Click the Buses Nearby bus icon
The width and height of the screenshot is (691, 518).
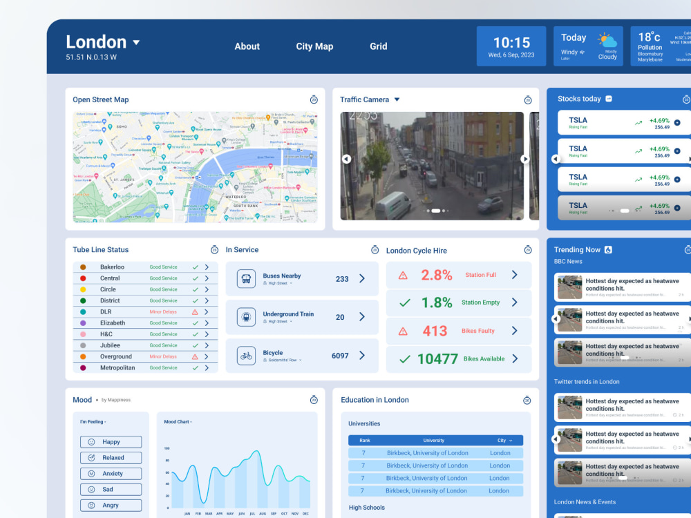point(246,279)
